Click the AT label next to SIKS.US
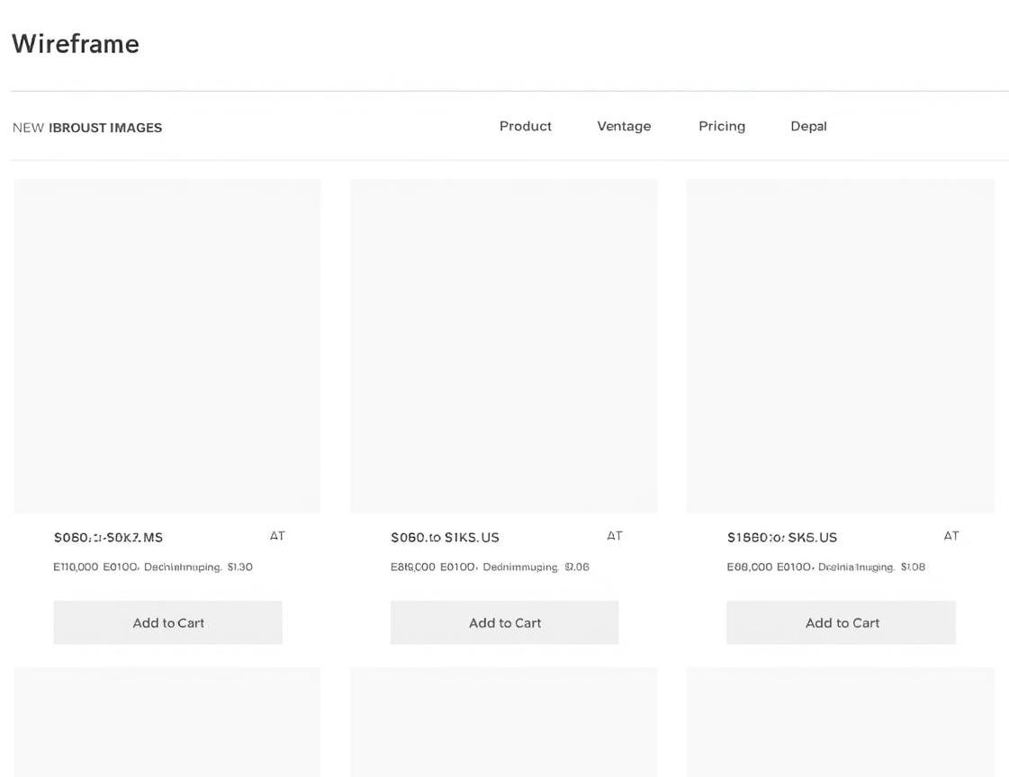Screen dimensions: 1009x777 click(615, 536)
